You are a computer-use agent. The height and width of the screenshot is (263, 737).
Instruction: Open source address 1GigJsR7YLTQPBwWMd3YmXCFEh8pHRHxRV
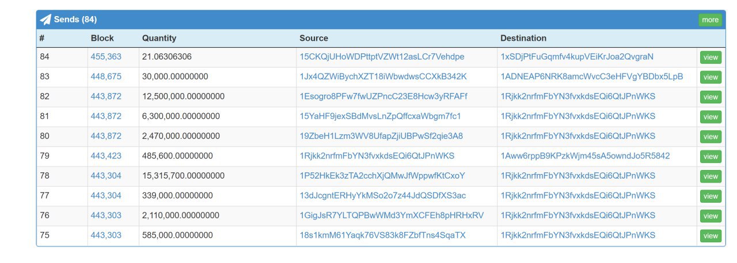392,215
